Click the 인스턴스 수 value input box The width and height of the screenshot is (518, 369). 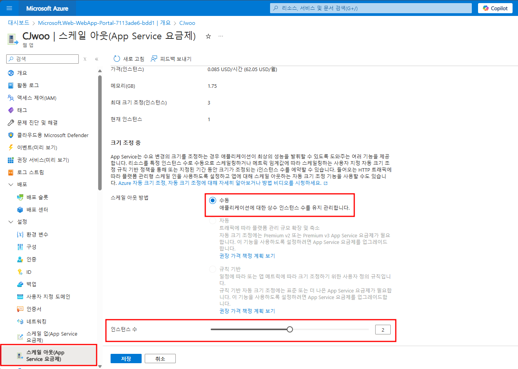pyautogui.click(x=383, y=330)
